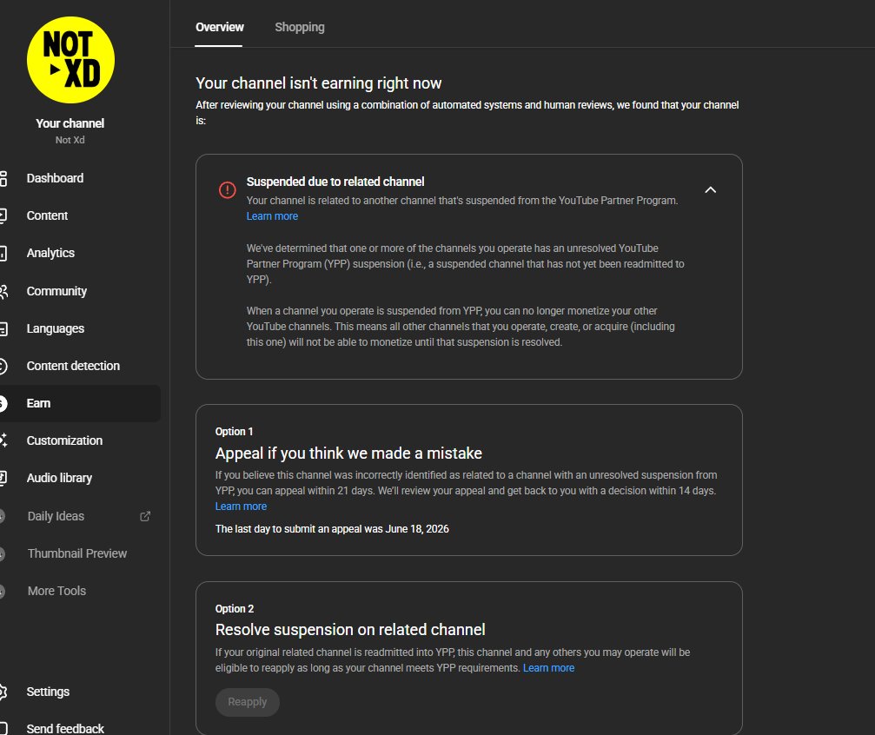Click 'Appeal if you think we made a mistake'

tap(348, 454)
